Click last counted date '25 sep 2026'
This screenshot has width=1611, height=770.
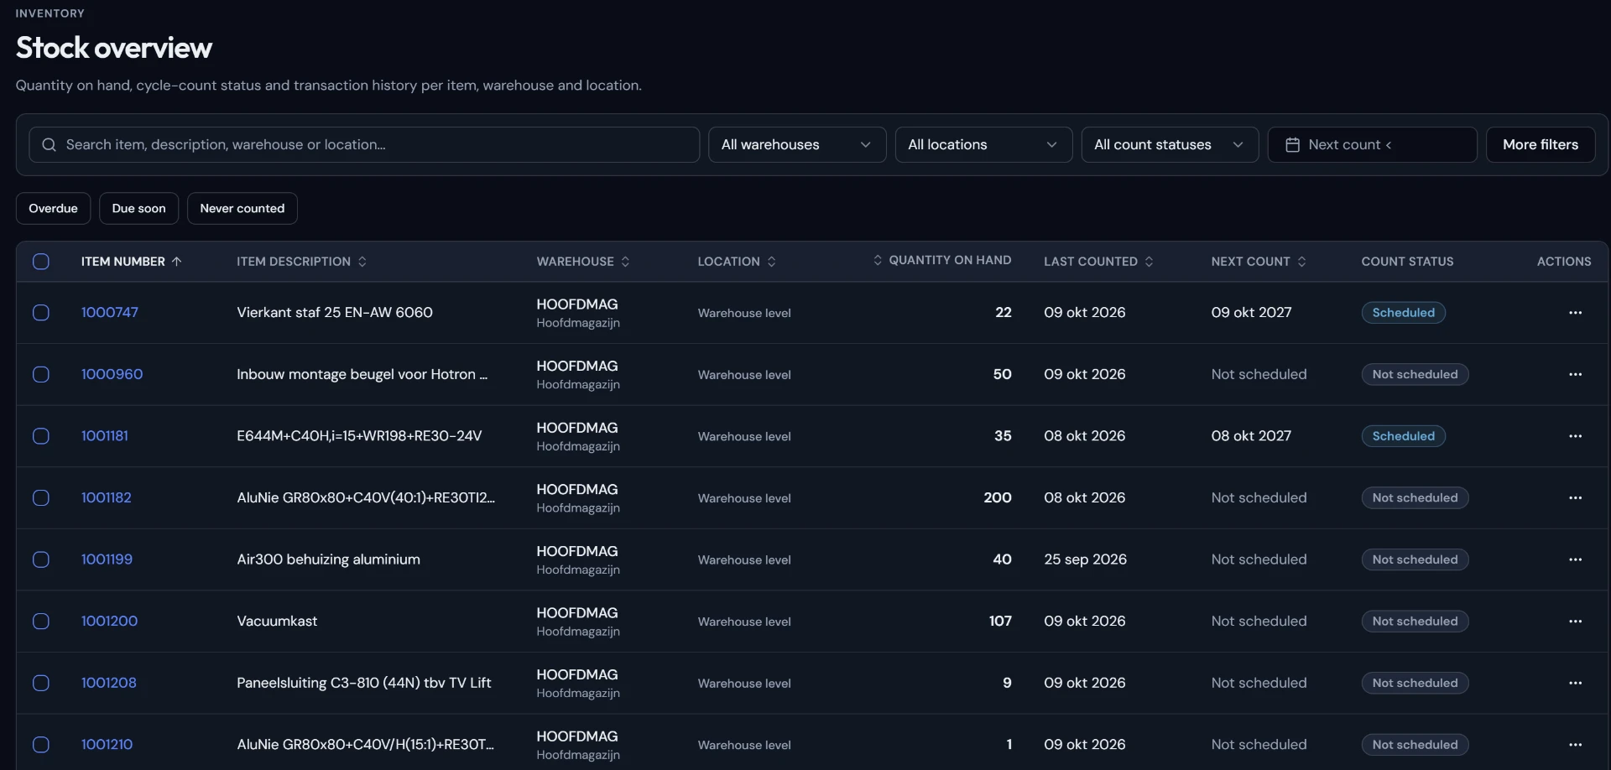click(x=1085, y=559)
